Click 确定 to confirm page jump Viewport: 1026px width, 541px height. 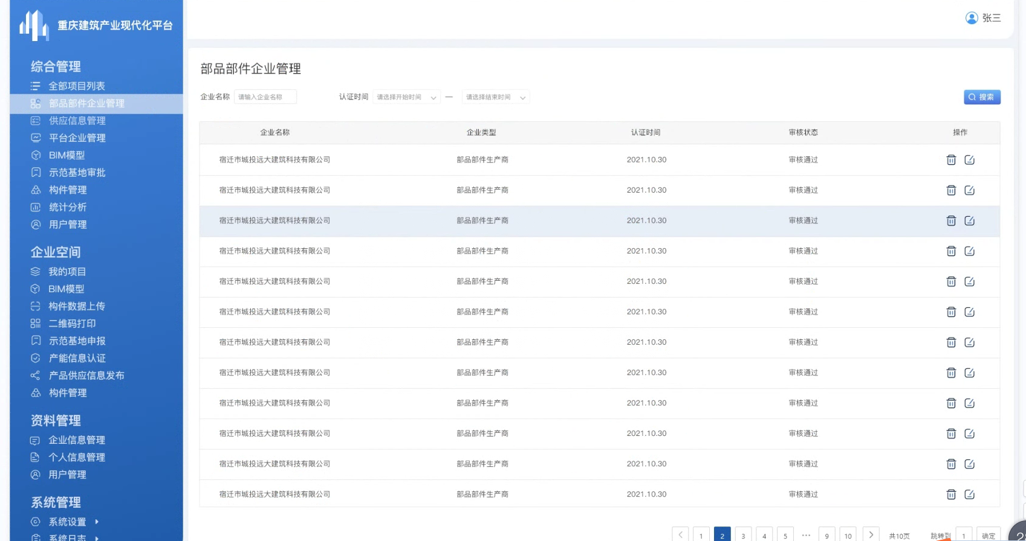point(989,536)
